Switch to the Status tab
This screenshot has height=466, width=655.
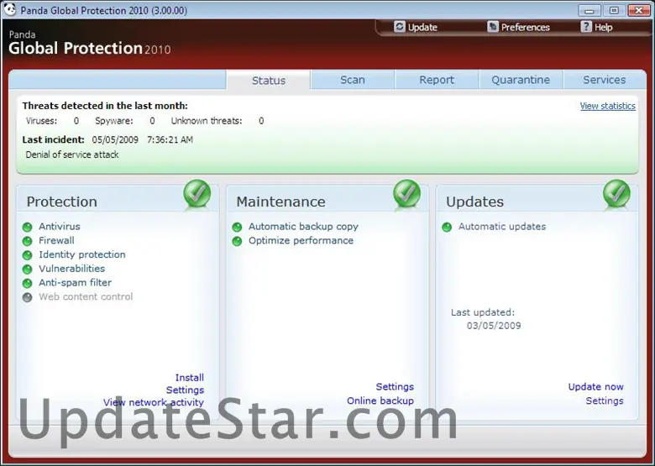(x=269, y=80)
